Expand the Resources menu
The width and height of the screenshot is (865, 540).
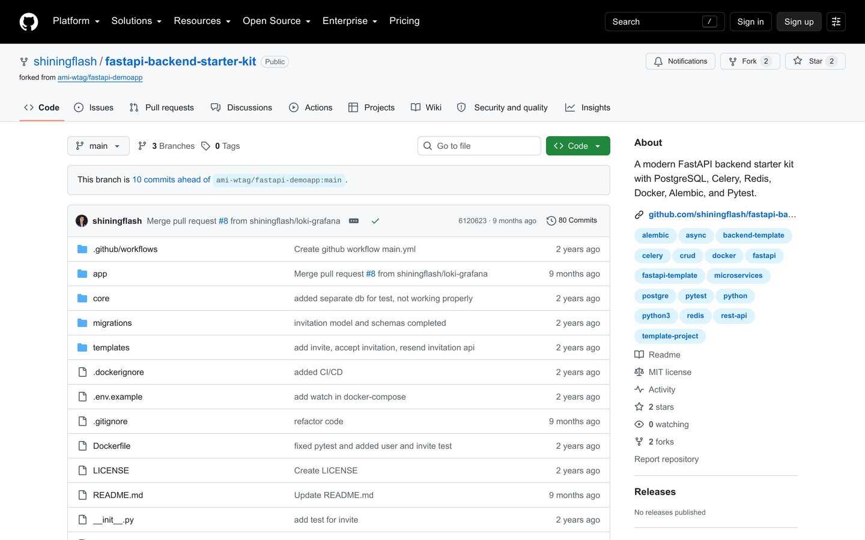(x=202, y=21)
